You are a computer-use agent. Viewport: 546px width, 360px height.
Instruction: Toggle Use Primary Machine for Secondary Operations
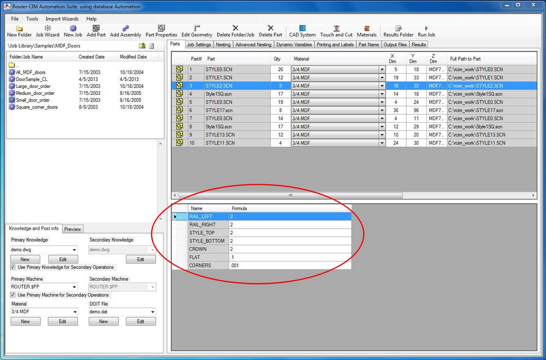[13, 295]
